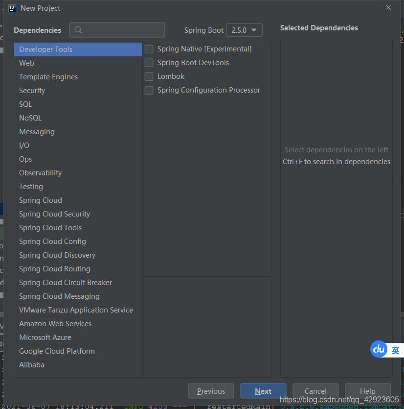
Task: Toggle the input language indicator 英
Action: pos(395,350)
